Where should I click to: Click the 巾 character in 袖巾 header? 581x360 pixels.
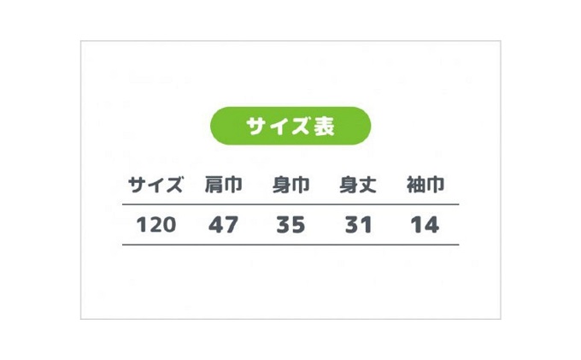436,185
